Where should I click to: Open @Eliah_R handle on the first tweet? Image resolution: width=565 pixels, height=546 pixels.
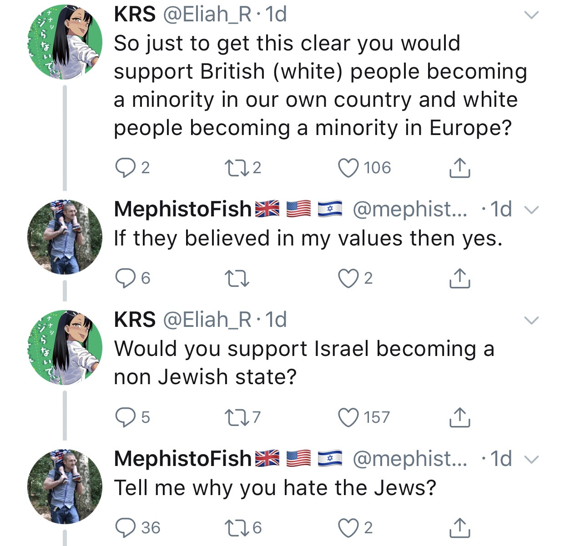207,15
